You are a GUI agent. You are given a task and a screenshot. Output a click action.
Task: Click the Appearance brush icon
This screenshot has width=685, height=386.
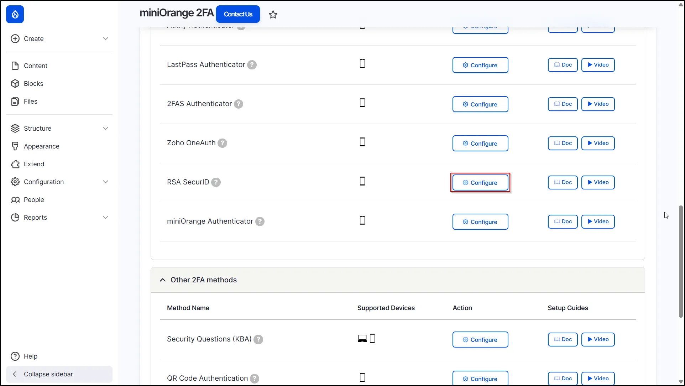pyautogui.click(x=15, y=146)
